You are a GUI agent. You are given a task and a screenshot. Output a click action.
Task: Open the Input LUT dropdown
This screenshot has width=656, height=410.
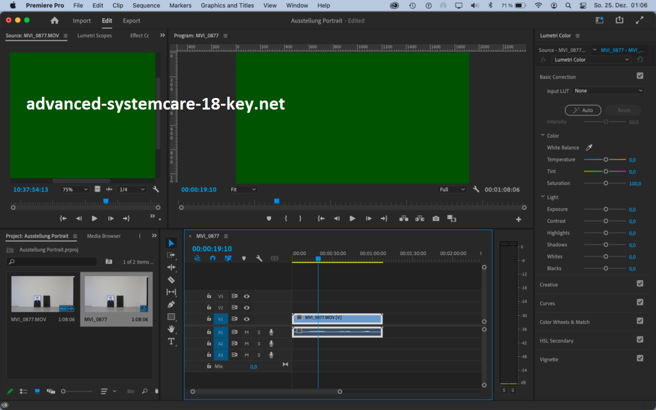(x=608, y=91)
